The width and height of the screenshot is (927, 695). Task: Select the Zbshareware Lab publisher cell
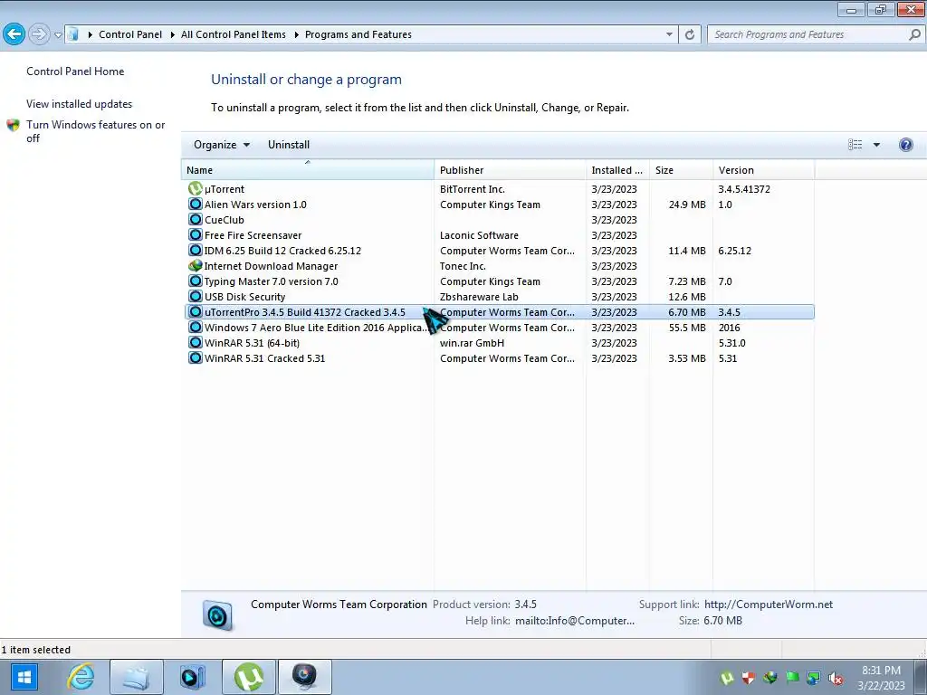pyautogui.click(x=479, y=297)
